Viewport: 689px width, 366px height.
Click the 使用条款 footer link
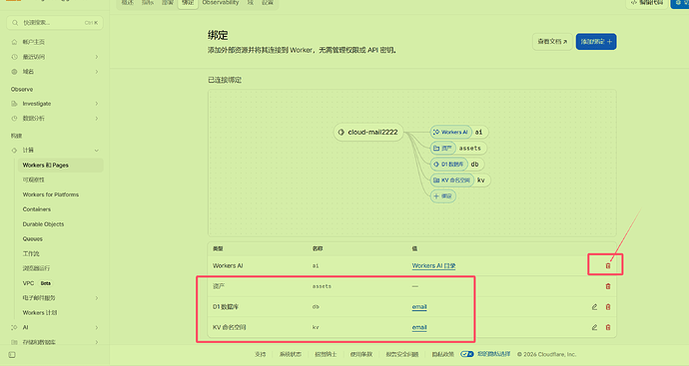point(361,354)
